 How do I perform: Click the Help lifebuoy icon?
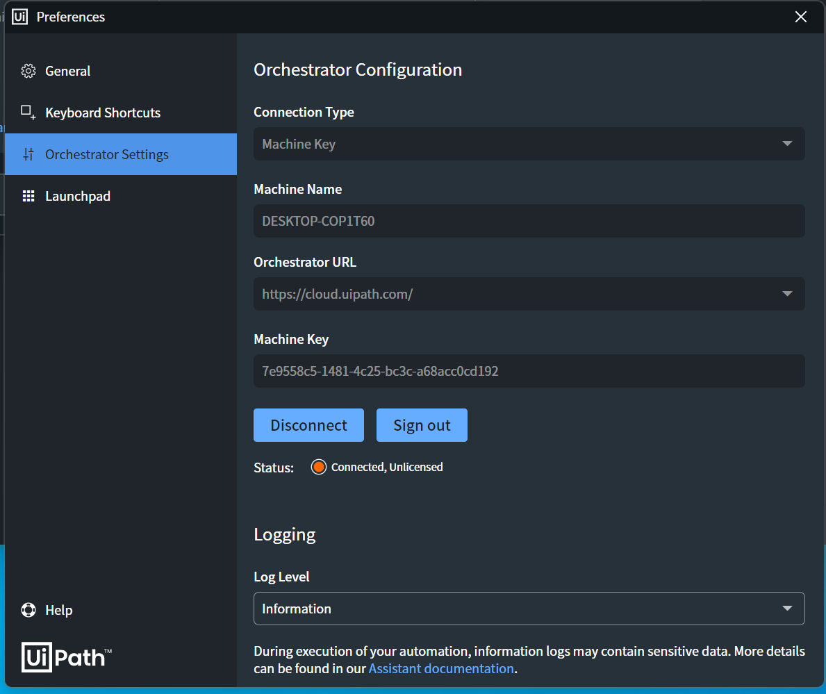pyautogui.click(x=28, y=610)
